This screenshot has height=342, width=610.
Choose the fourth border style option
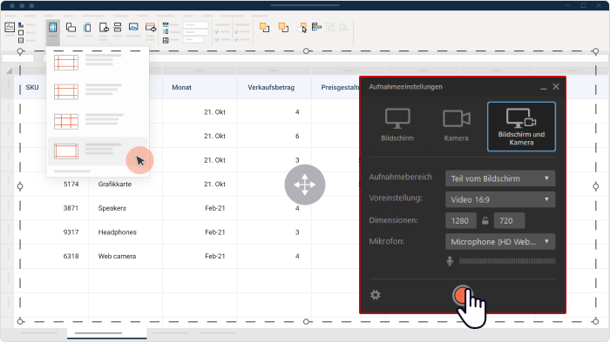click(98, 151)
